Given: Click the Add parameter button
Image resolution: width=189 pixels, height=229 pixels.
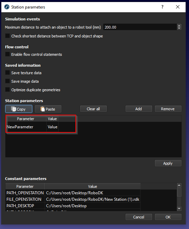Looking at the screenshot, I should pyautogui.click(x=139, y=109).
